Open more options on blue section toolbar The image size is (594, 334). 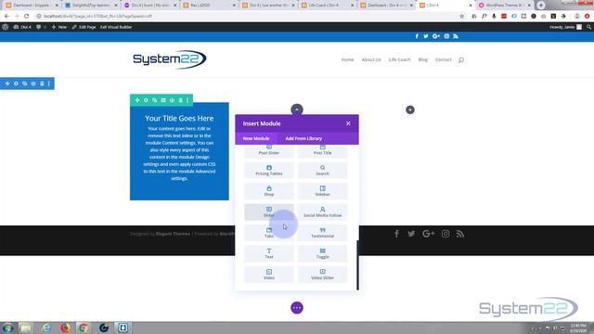coord(49,83)
